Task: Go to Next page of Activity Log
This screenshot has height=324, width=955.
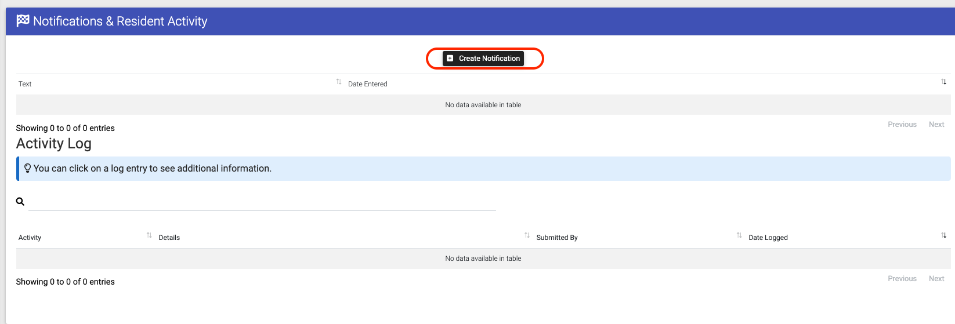Action: pos(936,279)
